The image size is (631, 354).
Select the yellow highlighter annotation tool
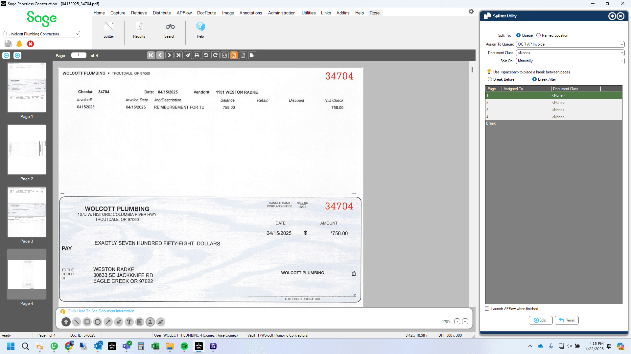pyautogui.click(x=119, y=322)
